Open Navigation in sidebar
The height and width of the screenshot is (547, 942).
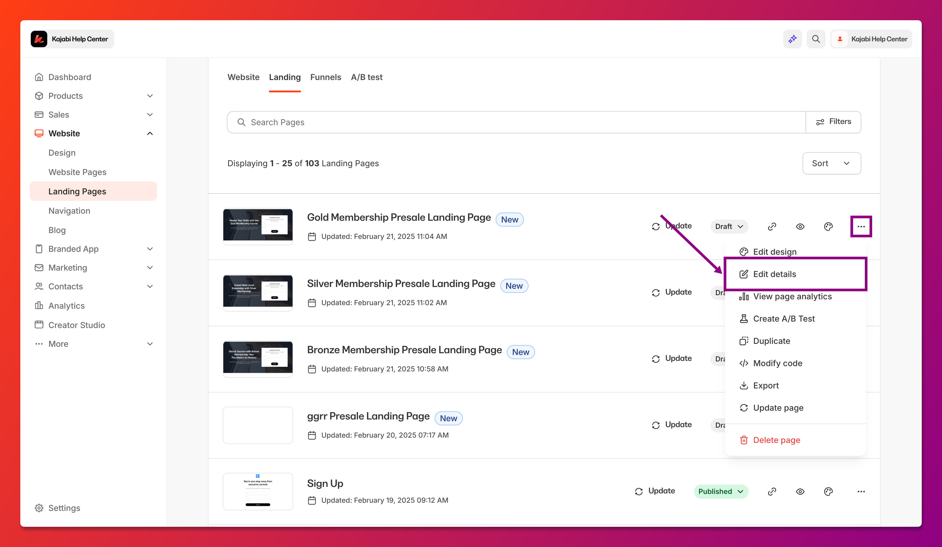pyautogui.click(x=70, y=210)
